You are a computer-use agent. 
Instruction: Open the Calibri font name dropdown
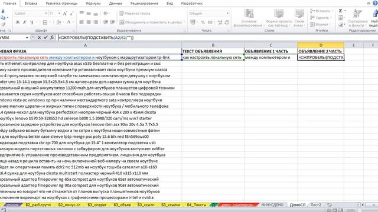pos(46,14)
